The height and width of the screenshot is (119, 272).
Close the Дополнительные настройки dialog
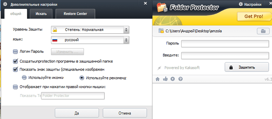coord(145,3)
